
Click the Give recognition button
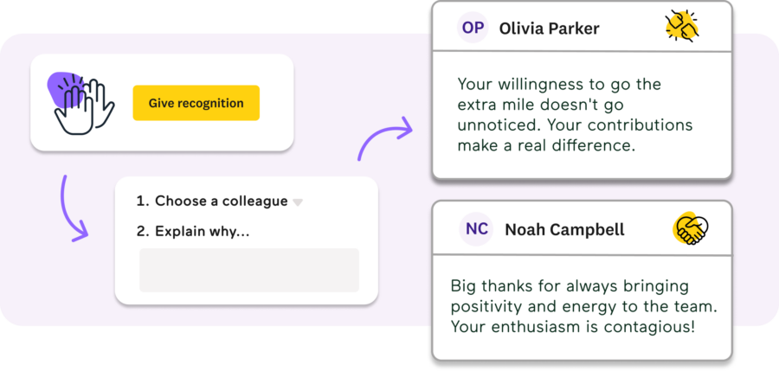(196, 103)
